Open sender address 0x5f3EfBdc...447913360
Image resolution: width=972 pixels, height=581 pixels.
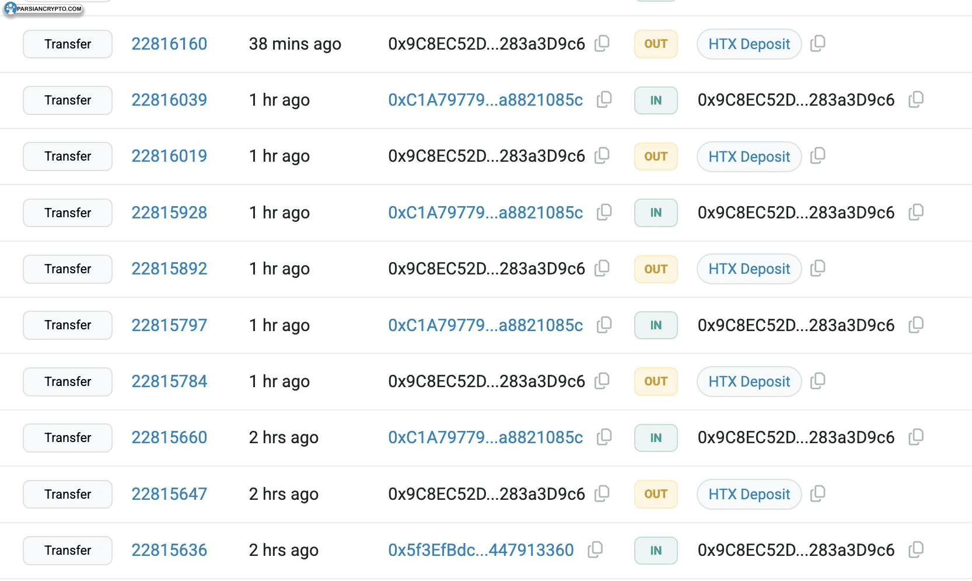tap(481, 550)
